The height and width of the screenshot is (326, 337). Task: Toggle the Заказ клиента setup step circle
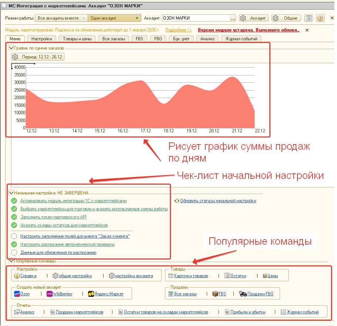point(14,236)
